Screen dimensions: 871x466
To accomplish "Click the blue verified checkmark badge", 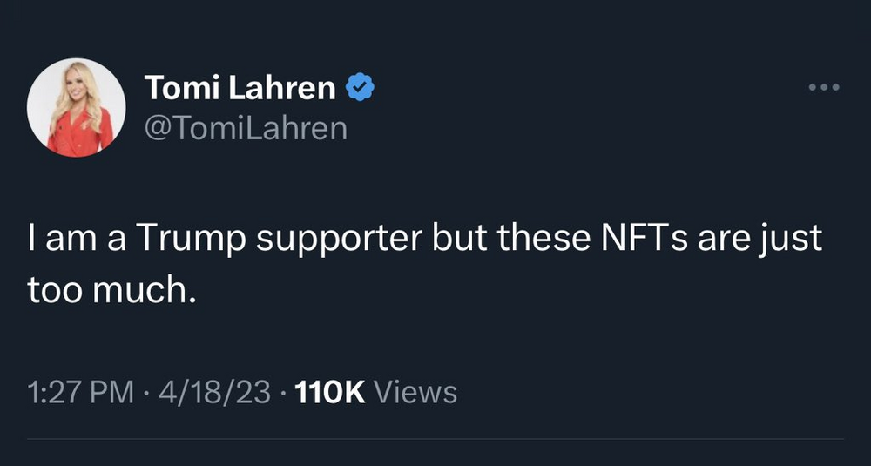I will [361, 87].
